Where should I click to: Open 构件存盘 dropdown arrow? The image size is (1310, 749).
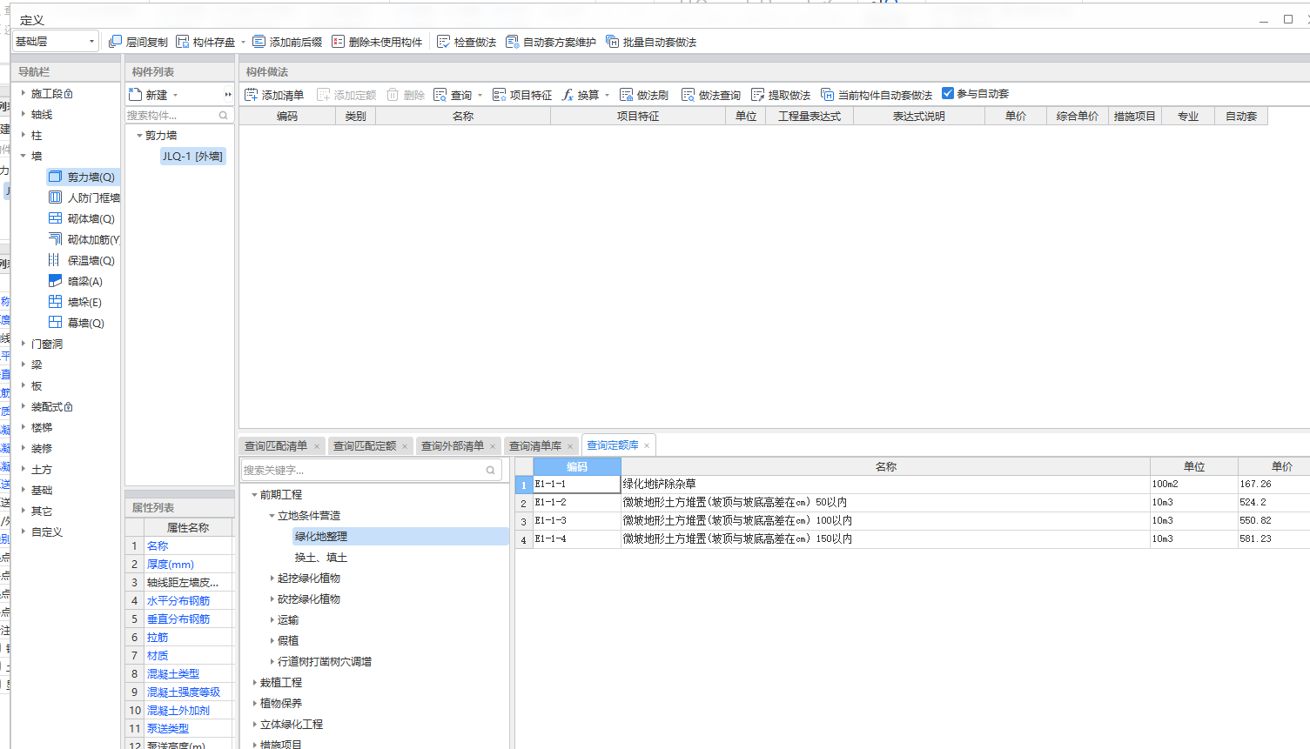pyautogui.click(x=243, y=42)
